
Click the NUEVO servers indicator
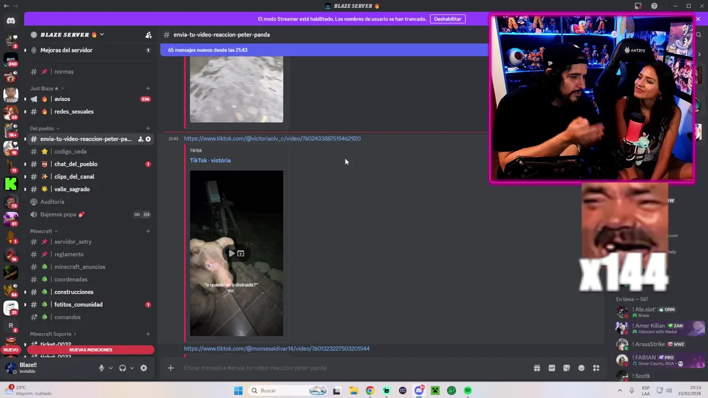click(x=11, y=350)
